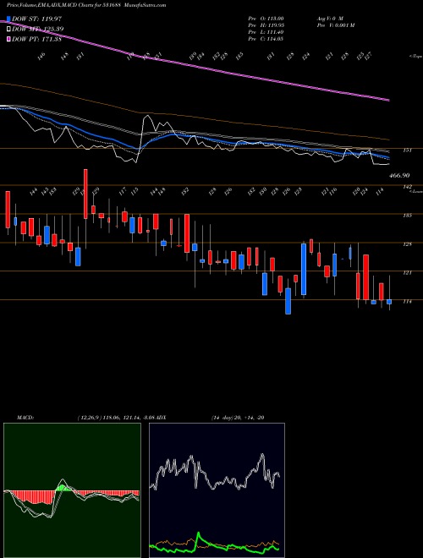Click the ADX '(14 day) 20, +14, -20' text

point(238,418)
